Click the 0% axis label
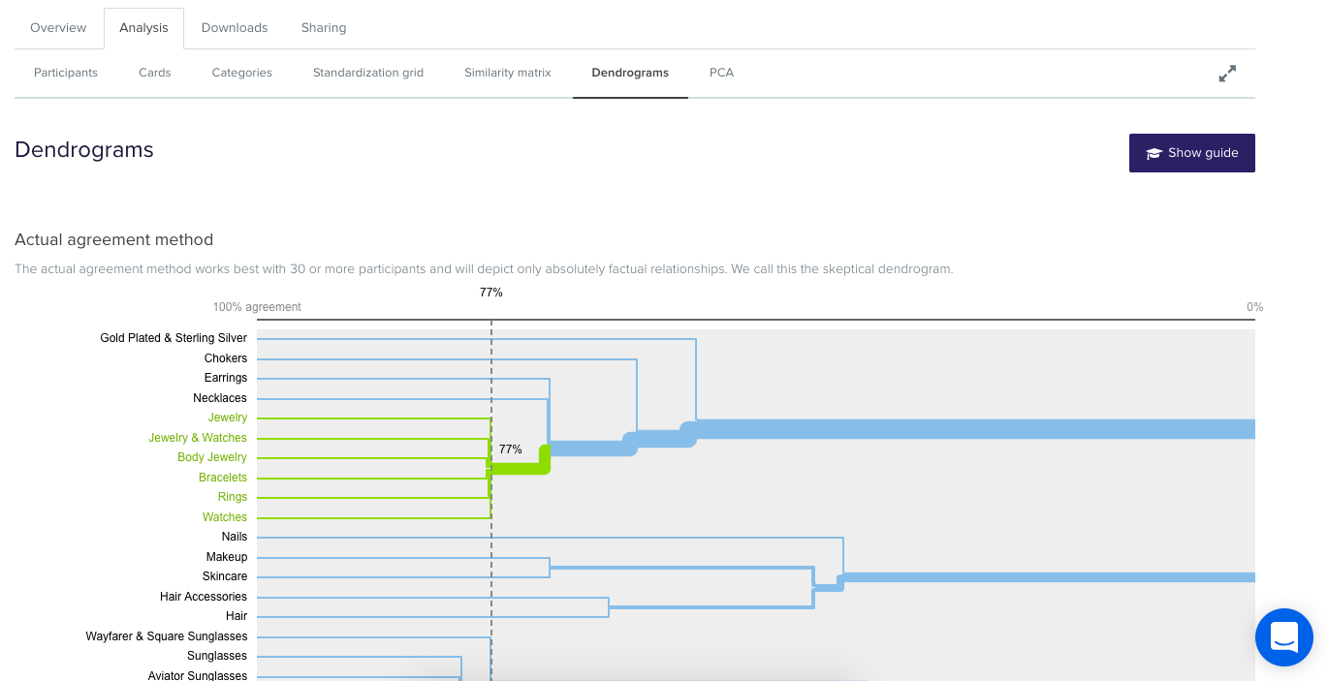The image size is (1328, 681). 1254,307
